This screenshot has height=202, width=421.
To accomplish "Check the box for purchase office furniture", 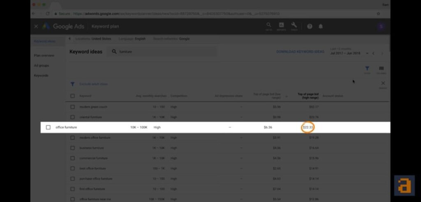I will click(72, 179).
